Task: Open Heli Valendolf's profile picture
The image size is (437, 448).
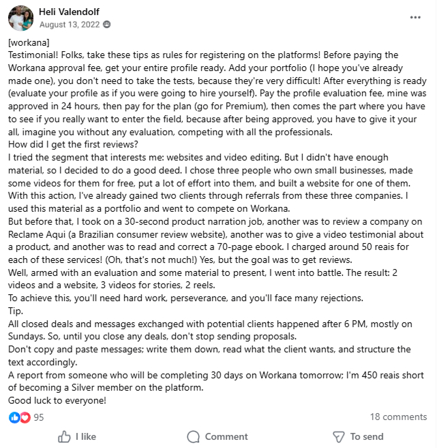Action: pyautogui.click(x=20, y=18)
